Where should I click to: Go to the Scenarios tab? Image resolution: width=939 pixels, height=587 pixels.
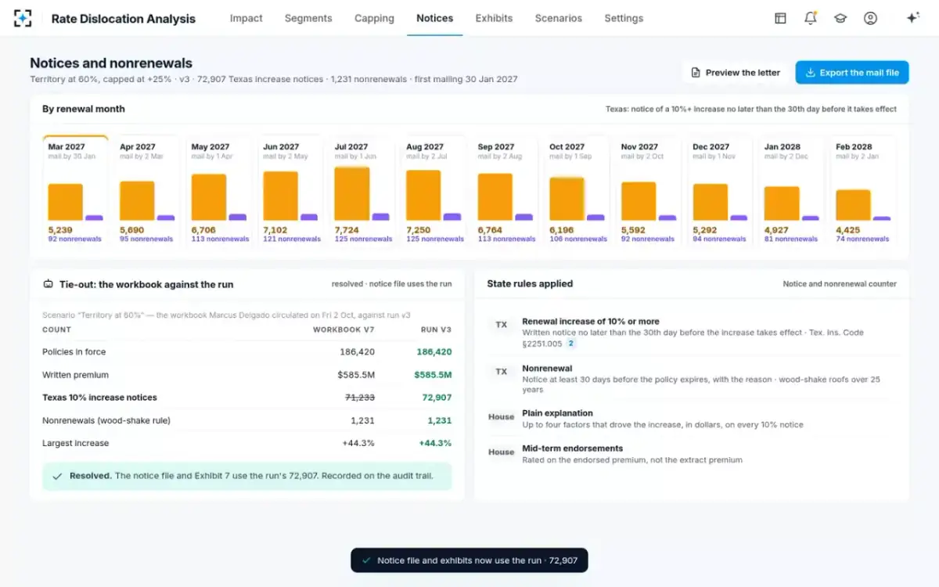(559, 18)
